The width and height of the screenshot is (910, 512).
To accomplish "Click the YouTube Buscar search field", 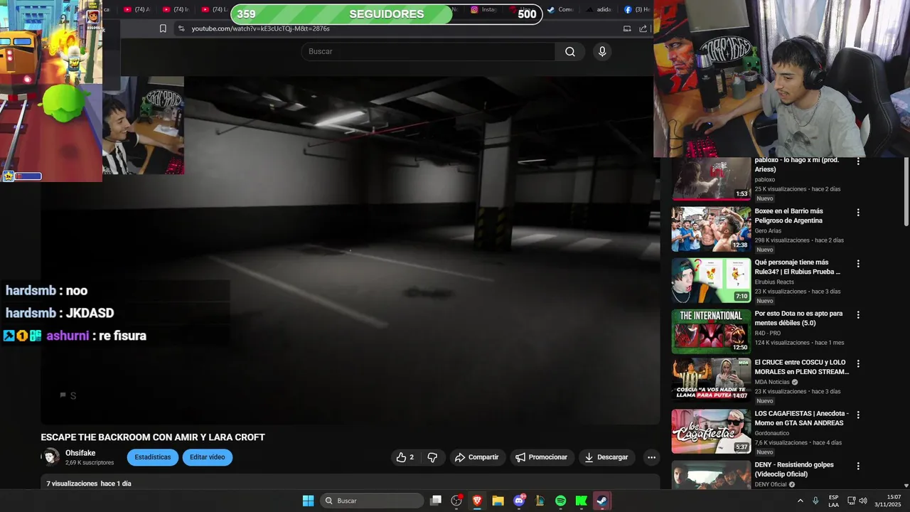I will (x=428, y=51).
